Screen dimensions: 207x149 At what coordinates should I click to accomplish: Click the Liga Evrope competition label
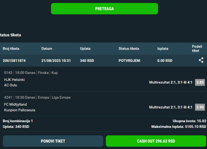click(x=61, y=97)
